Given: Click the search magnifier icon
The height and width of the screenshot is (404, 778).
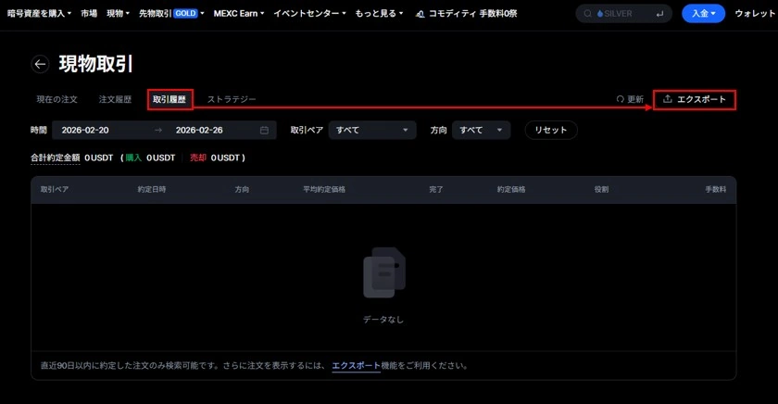Looking at the screenshot, I should point(587,13).
